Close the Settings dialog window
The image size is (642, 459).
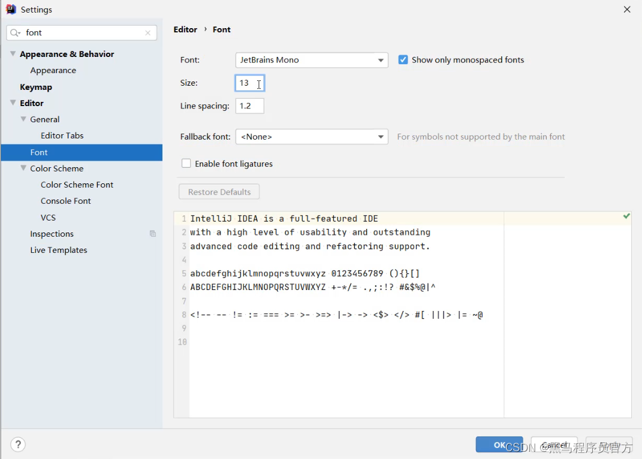[x=627, y=10]
